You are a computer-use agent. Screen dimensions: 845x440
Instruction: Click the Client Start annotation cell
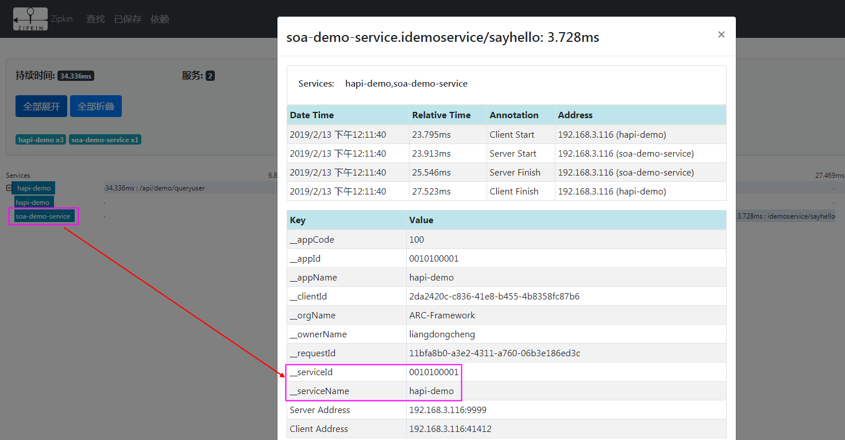coord(521,134)
